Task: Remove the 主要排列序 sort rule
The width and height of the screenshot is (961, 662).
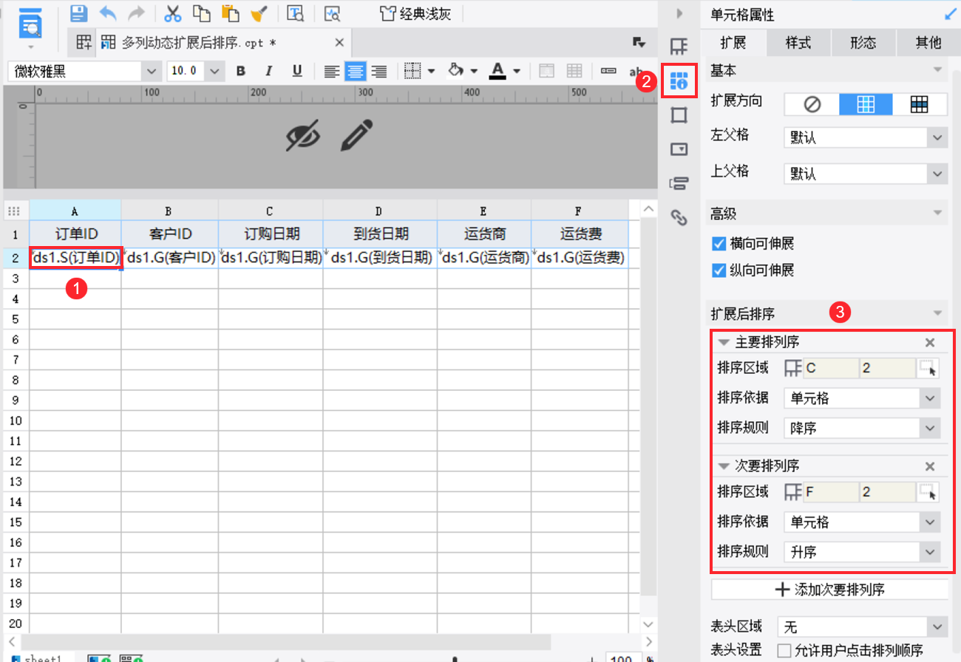Action: (930, 342)
